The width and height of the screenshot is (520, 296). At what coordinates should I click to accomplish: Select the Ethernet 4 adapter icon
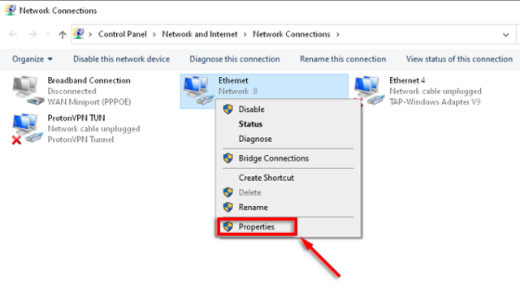[x=370, y=90]
